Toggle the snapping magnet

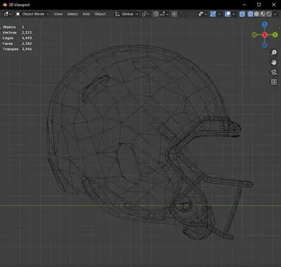(x=156, y=14)
